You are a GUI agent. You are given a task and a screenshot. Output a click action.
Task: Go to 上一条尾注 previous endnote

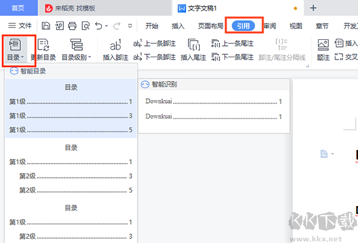232,43
